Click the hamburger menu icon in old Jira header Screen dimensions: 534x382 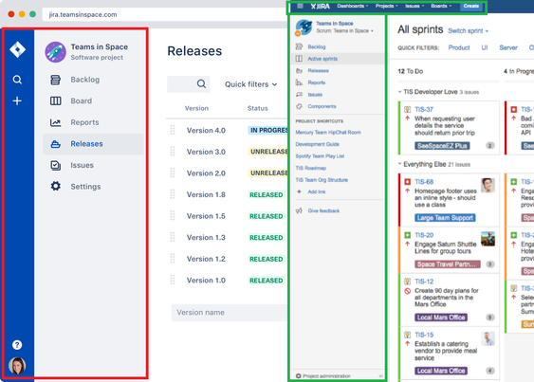pos(300,6)
